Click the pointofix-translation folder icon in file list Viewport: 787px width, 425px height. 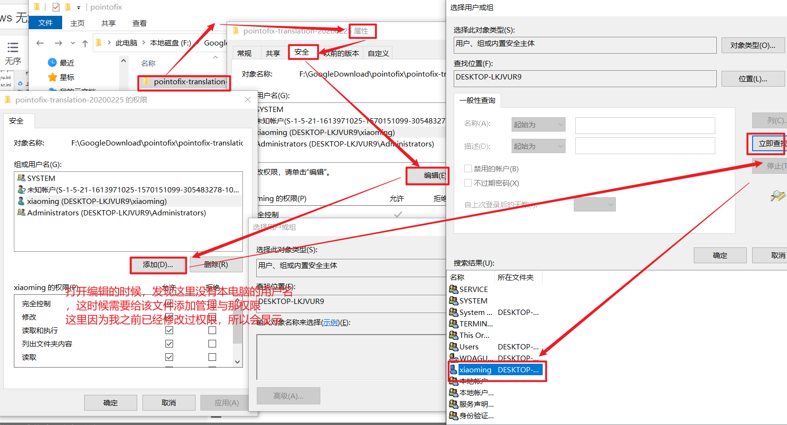(146, 81)
